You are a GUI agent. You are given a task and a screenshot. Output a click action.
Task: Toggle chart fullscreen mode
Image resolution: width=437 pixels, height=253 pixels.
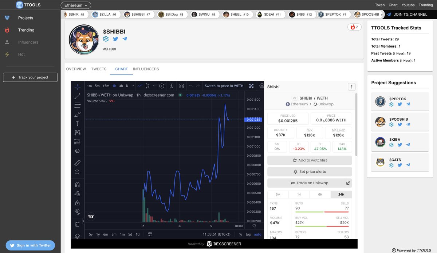click(251, 86)
